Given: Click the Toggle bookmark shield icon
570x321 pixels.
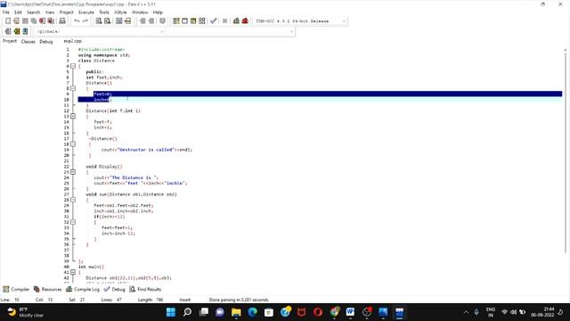Looking at the screenshot, I should [162, 21].
